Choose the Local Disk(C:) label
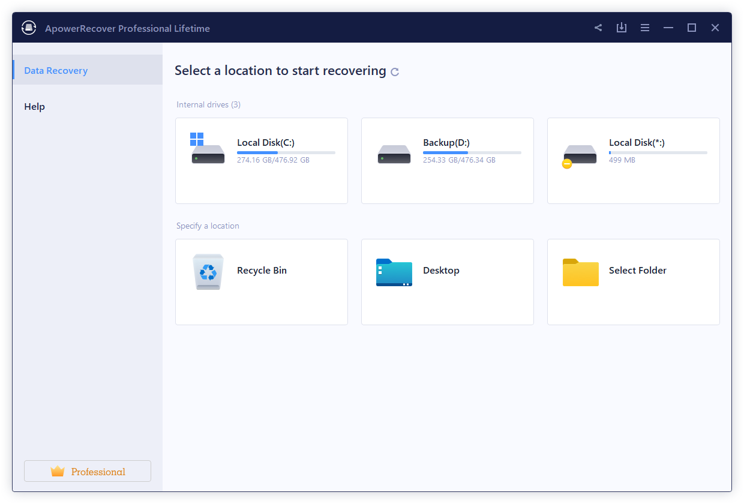The width and height of the screenshot is (744, 504). [x=266, y=142]
